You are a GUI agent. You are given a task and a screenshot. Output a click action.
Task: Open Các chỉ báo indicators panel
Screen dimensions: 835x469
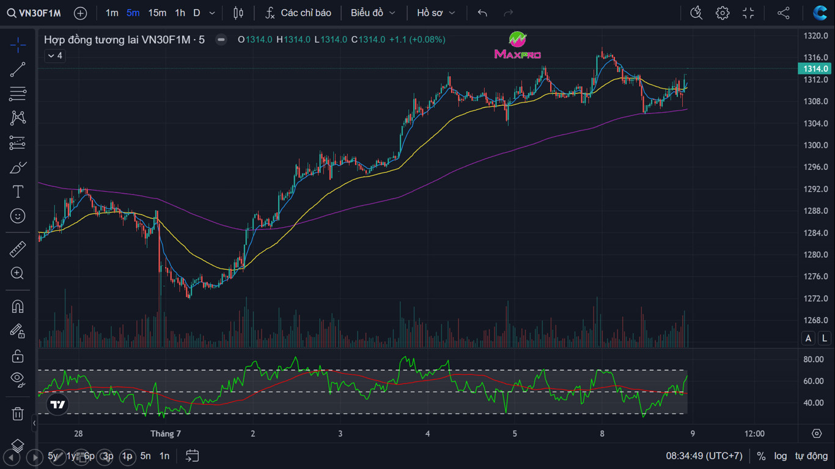click(x=298, y=13)
